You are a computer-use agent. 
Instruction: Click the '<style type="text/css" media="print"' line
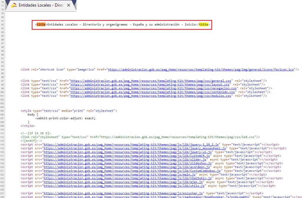pos(69,111)
